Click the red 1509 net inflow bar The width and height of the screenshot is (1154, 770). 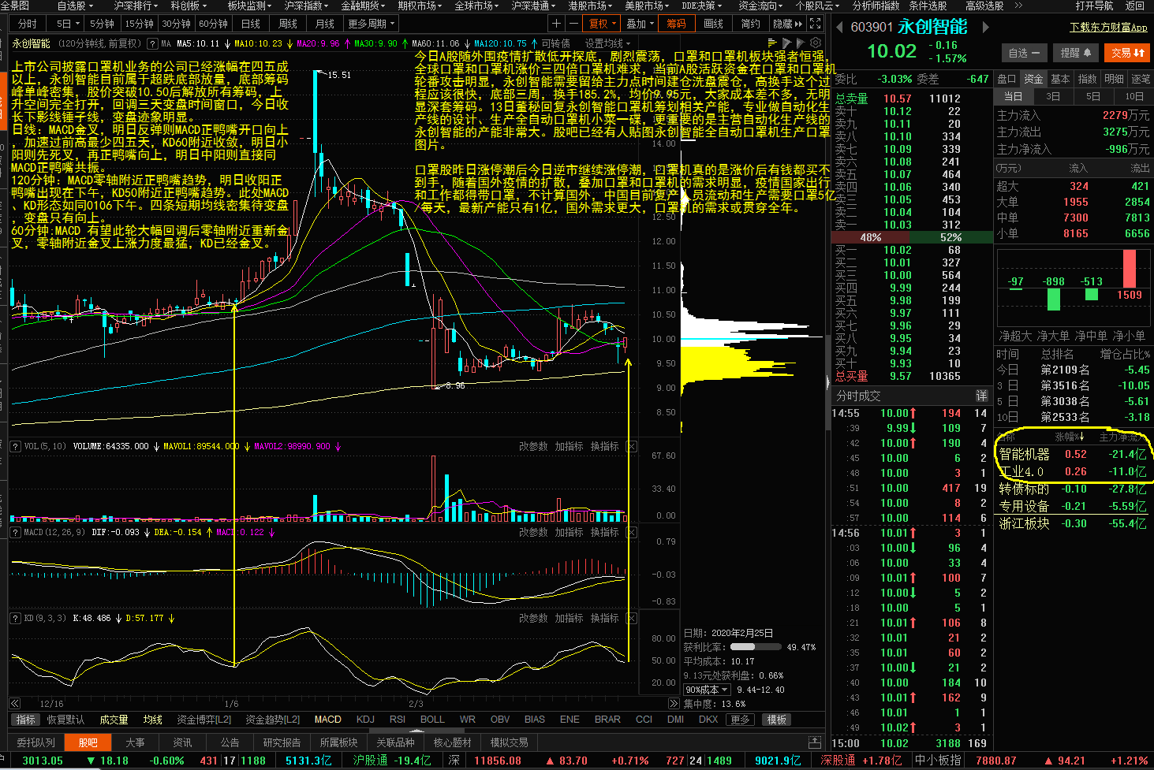[x=1130, y=269]
